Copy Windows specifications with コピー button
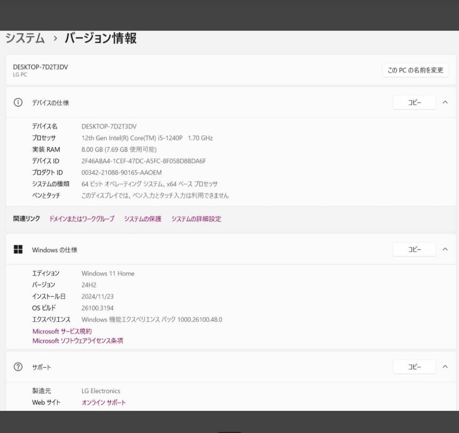 pos(414,249)
